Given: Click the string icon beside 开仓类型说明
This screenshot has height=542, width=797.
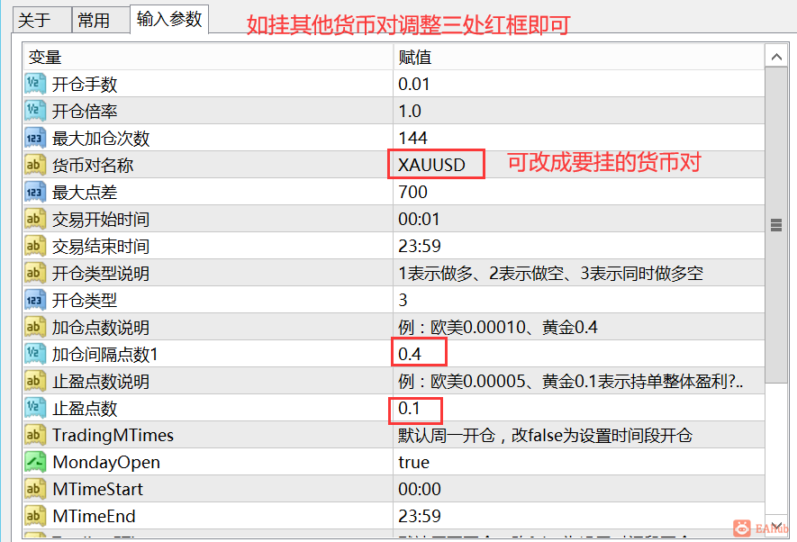Looking at the screenshot, I should pos(35,273).
